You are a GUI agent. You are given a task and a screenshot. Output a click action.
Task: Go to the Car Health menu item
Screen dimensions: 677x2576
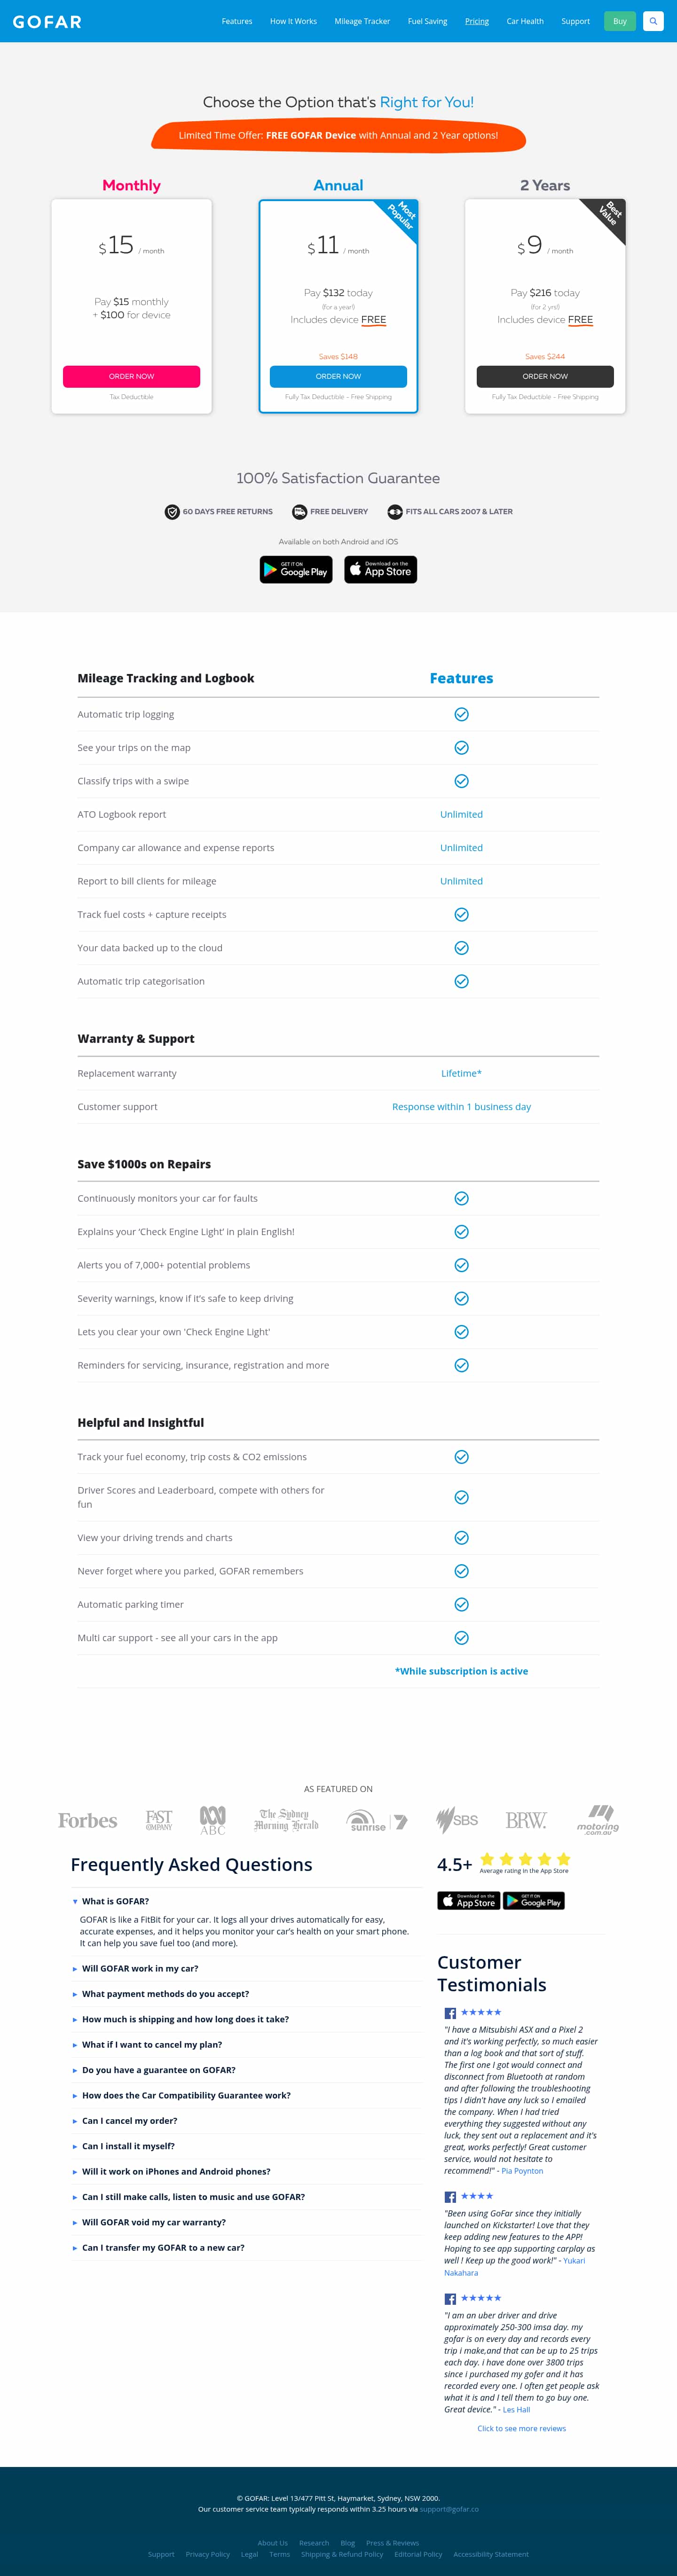(525, 21)
